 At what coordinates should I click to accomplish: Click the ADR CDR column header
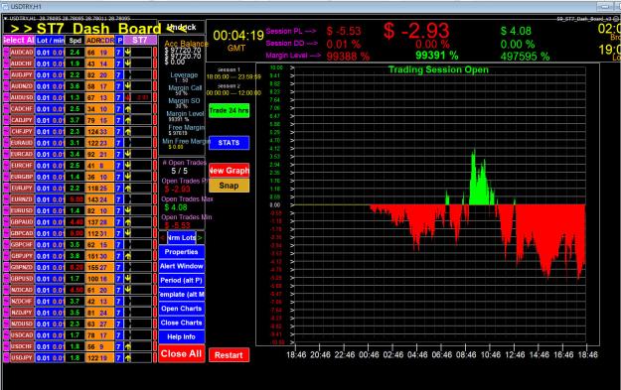[x=99, y=40]
